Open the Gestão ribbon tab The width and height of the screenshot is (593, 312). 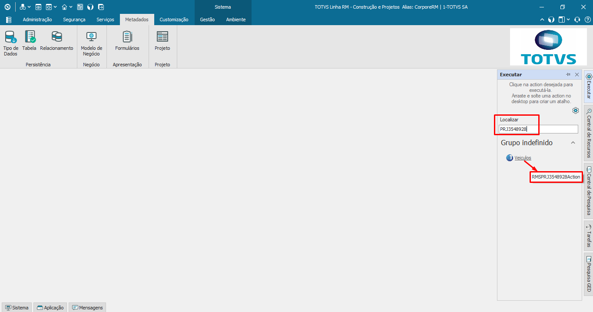207,19
